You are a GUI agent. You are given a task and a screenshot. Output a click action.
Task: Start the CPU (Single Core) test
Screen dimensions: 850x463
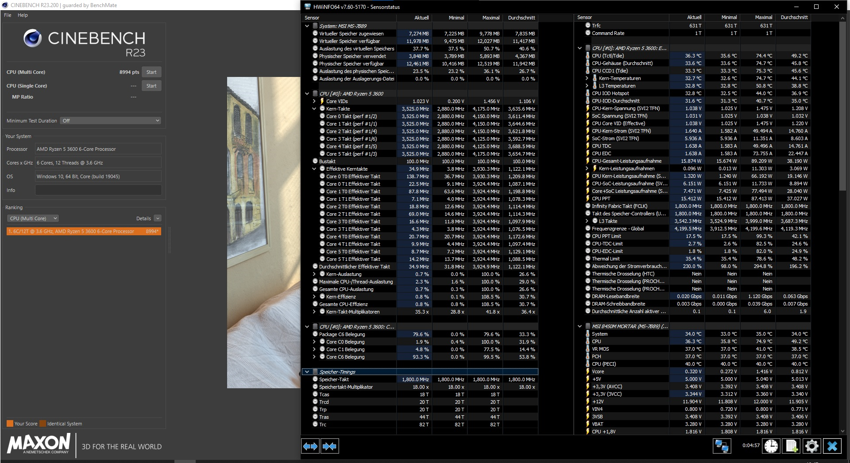tap(151, 86)
